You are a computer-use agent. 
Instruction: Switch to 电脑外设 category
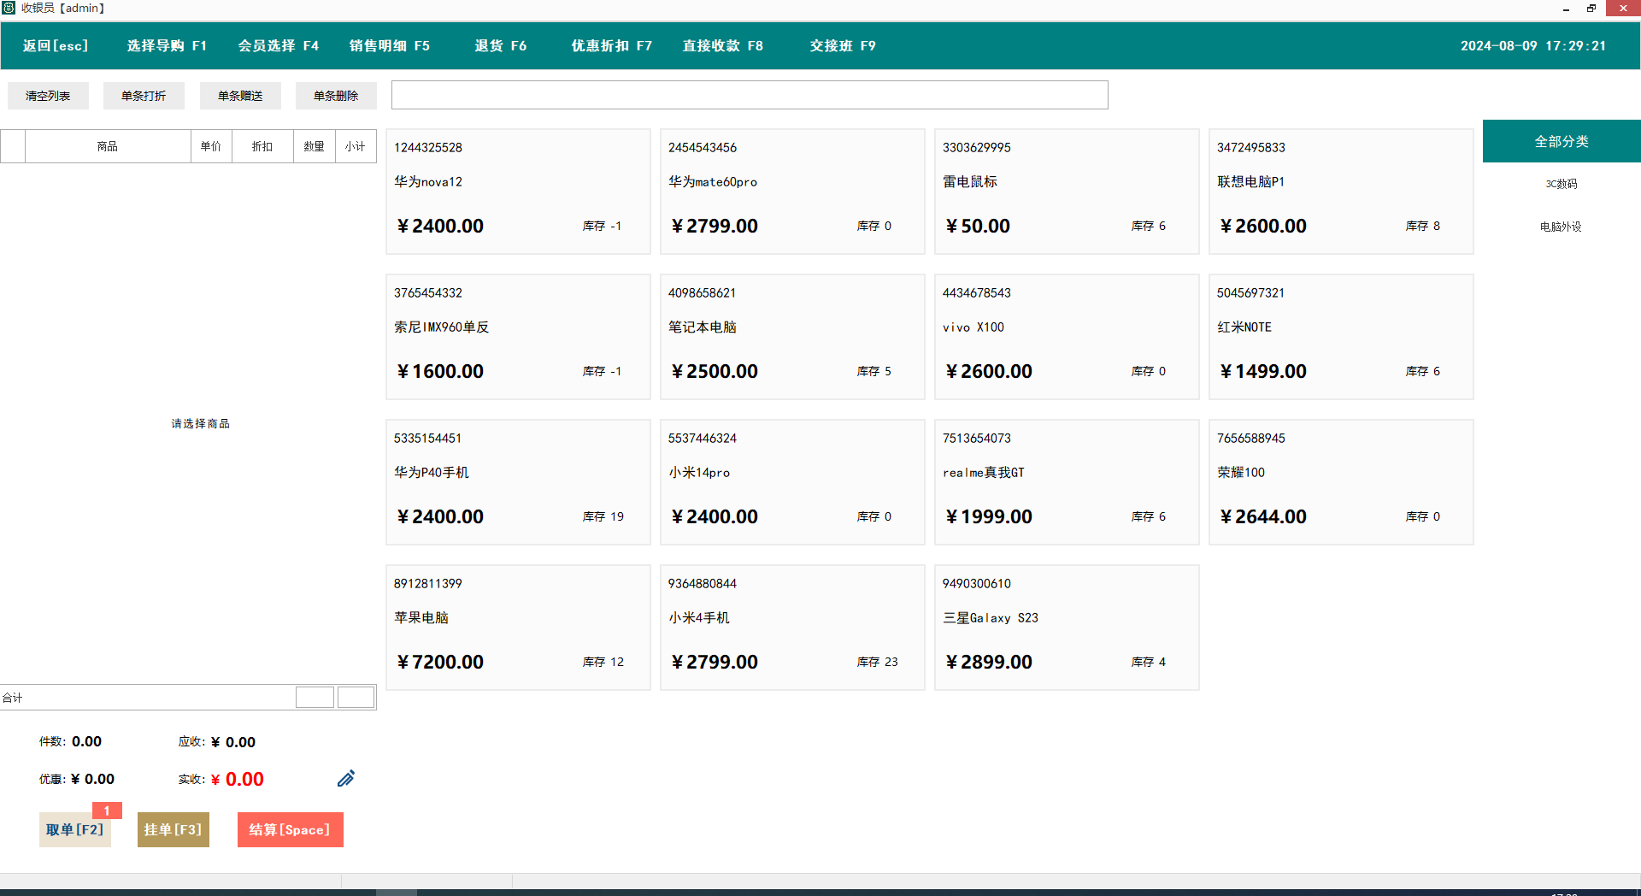click(1561, 227)
